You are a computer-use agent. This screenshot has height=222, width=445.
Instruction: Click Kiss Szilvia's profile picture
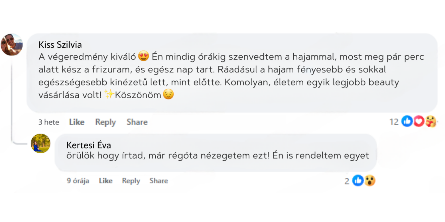click(12, 45)
